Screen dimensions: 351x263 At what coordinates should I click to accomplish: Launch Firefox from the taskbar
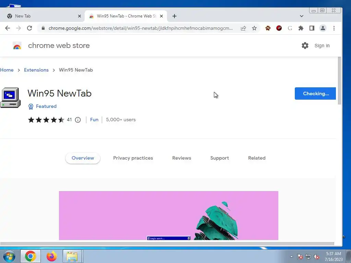(52, 256)
